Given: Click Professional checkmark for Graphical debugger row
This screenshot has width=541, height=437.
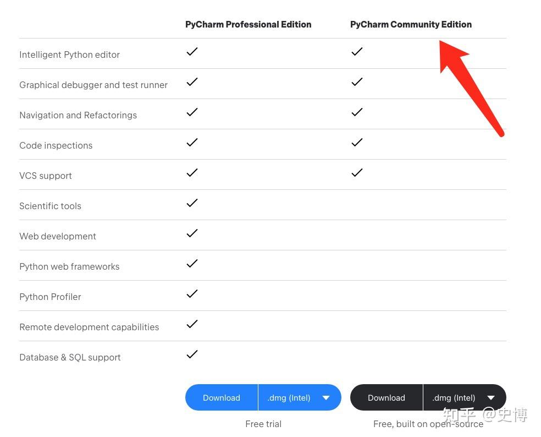Looking at the screenshot, I should pos(192,82).
